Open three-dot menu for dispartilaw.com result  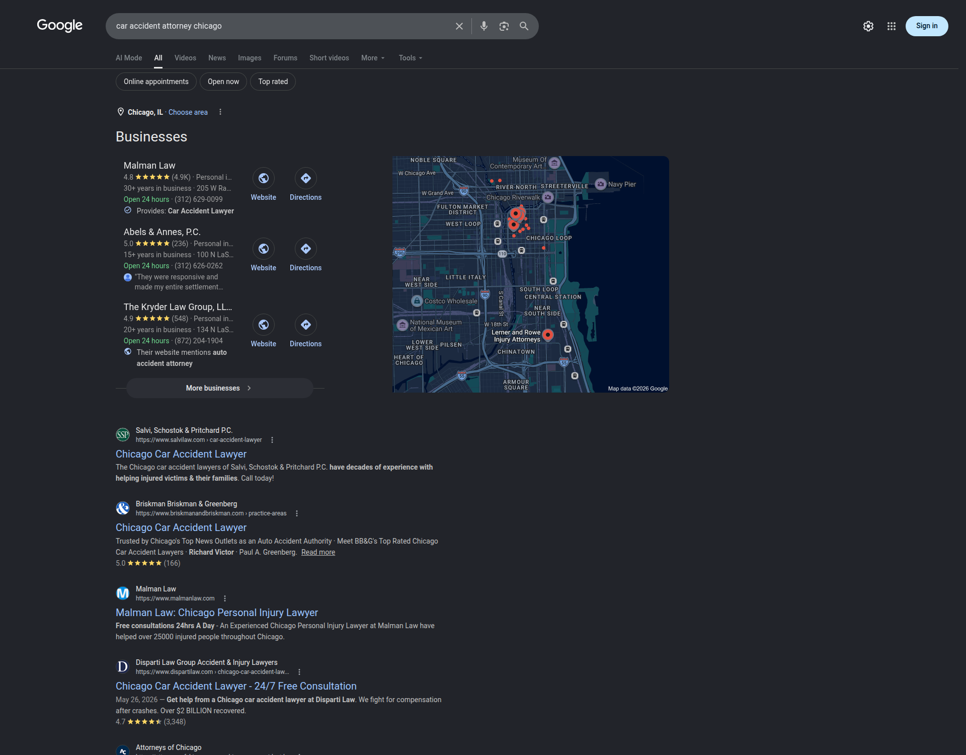pos(299,672)
